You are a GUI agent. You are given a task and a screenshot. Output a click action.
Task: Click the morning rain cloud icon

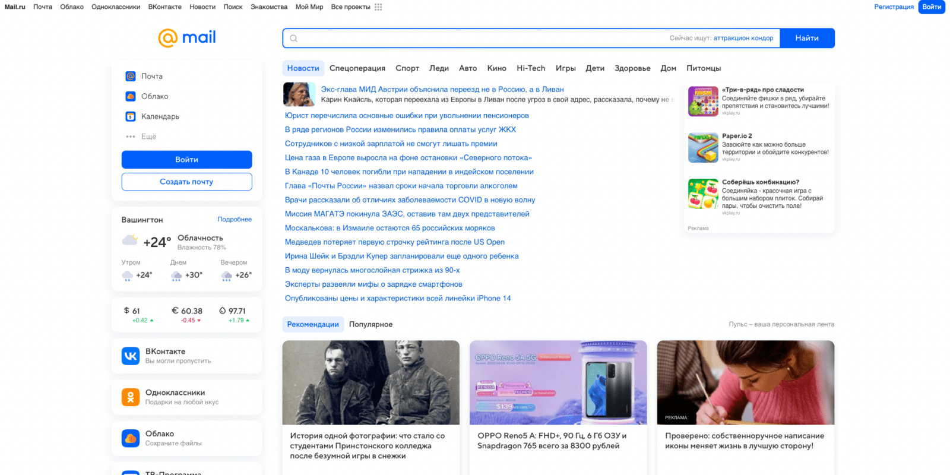pos(127,275)
